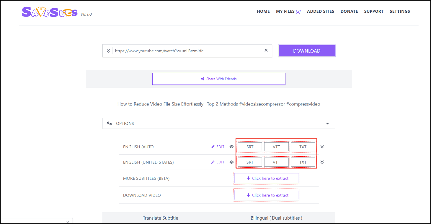The width and height of the screenshot is (431, 224).
Task: Clear the video URL using the X icon
Action: [266, 50]
